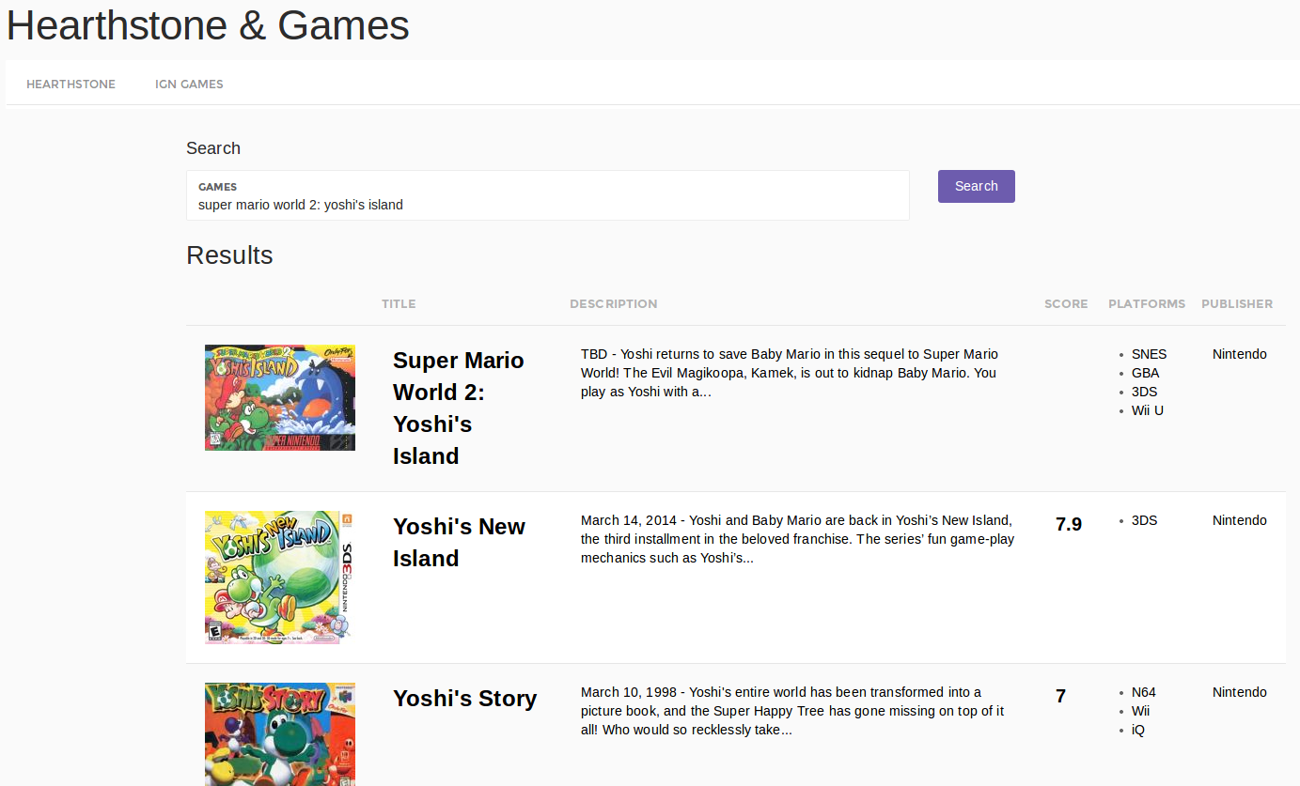
Task: Click the GBA platform entry
Action: coord(1145,373)
